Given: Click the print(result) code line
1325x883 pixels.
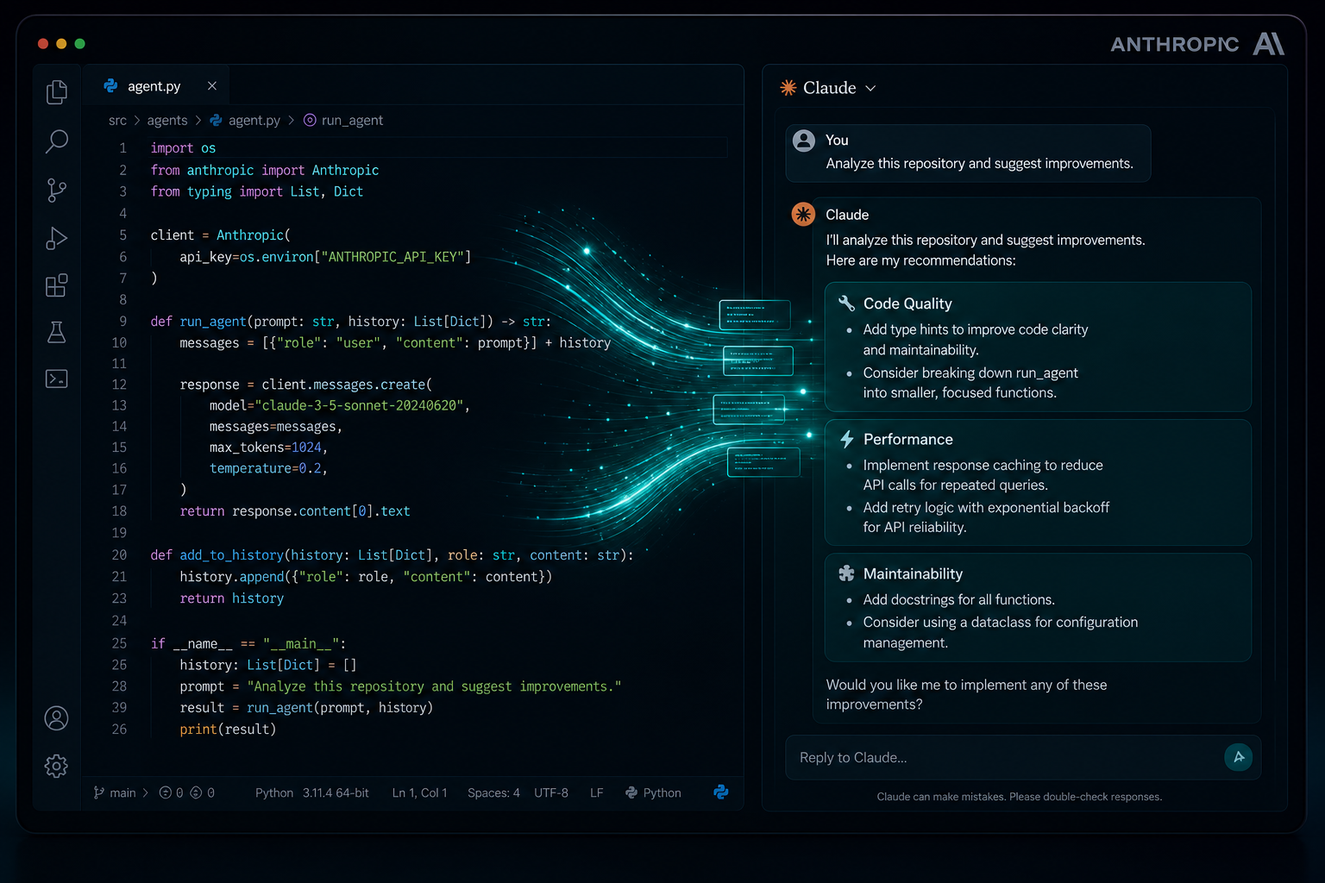Looking at the screenshot, I should point(228,730).
